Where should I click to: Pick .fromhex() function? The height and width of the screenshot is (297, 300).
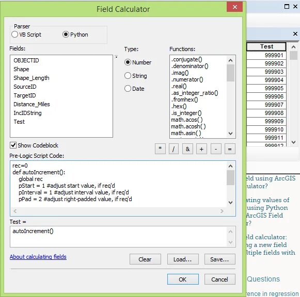pos(184,100)
